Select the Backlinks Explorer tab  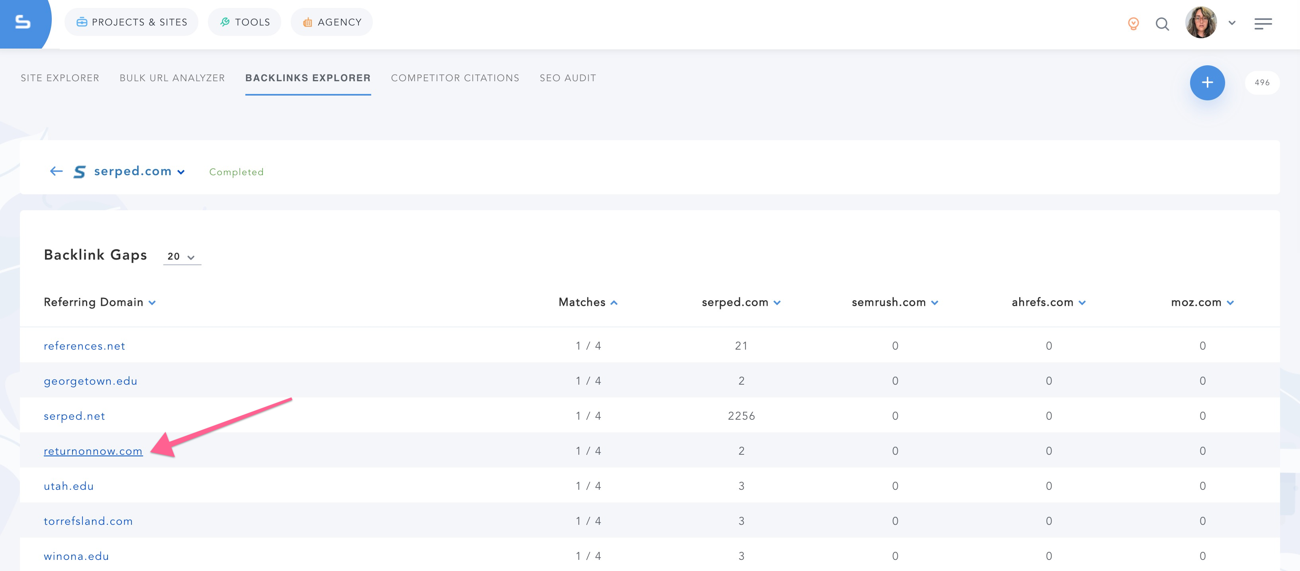pyautogui.click(x=308, y=78)
